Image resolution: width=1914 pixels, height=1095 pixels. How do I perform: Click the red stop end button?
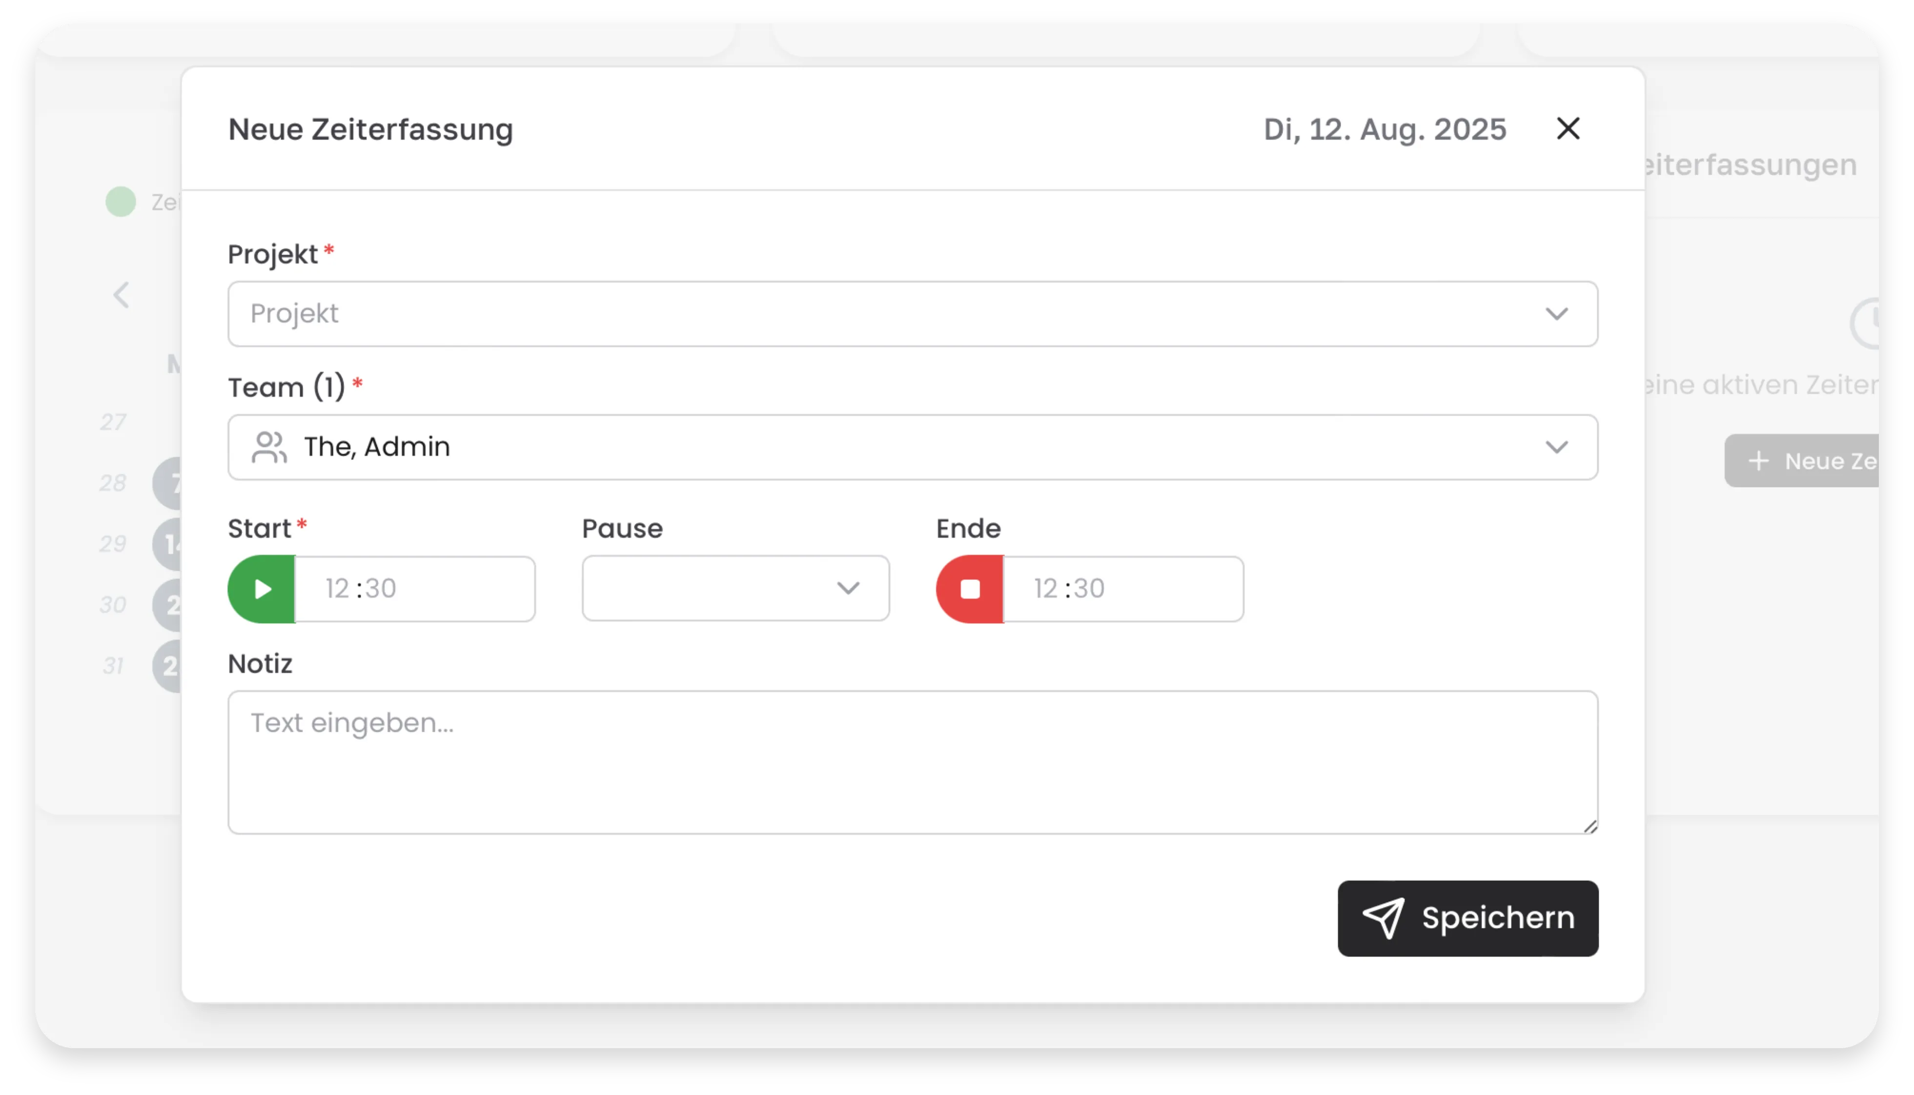coord(969,589)
